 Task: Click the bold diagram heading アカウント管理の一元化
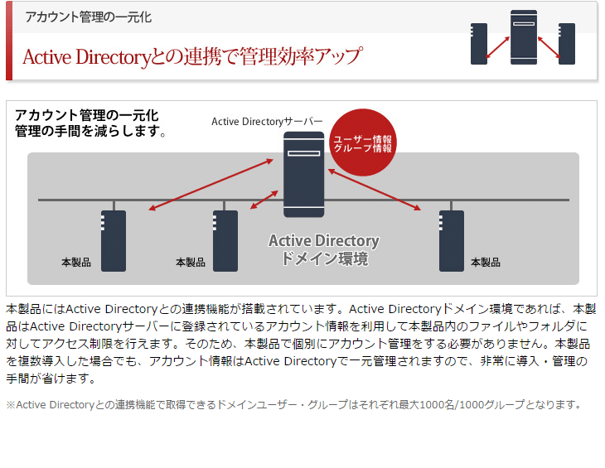point(86,115)
